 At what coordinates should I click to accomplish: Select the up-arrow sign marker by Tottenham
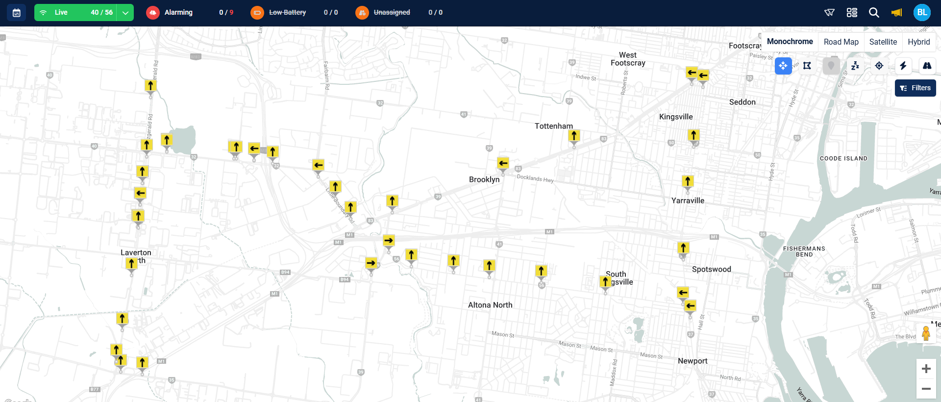[574, 136]
